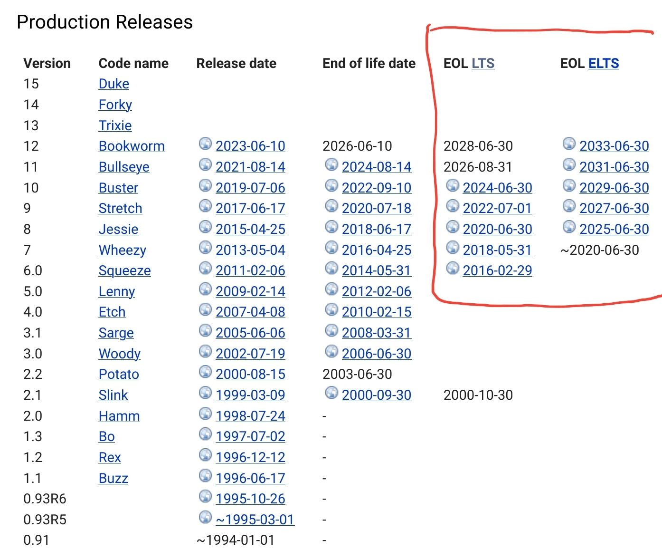Click globe icon beside Bookworm release date 2023-06-10
This screenshot has height=559, width=662.
205,144
